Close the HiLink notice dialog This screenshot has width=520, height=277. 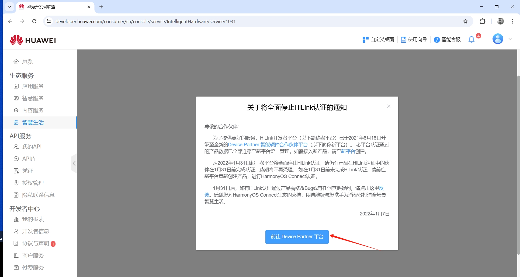pos(389,106)
